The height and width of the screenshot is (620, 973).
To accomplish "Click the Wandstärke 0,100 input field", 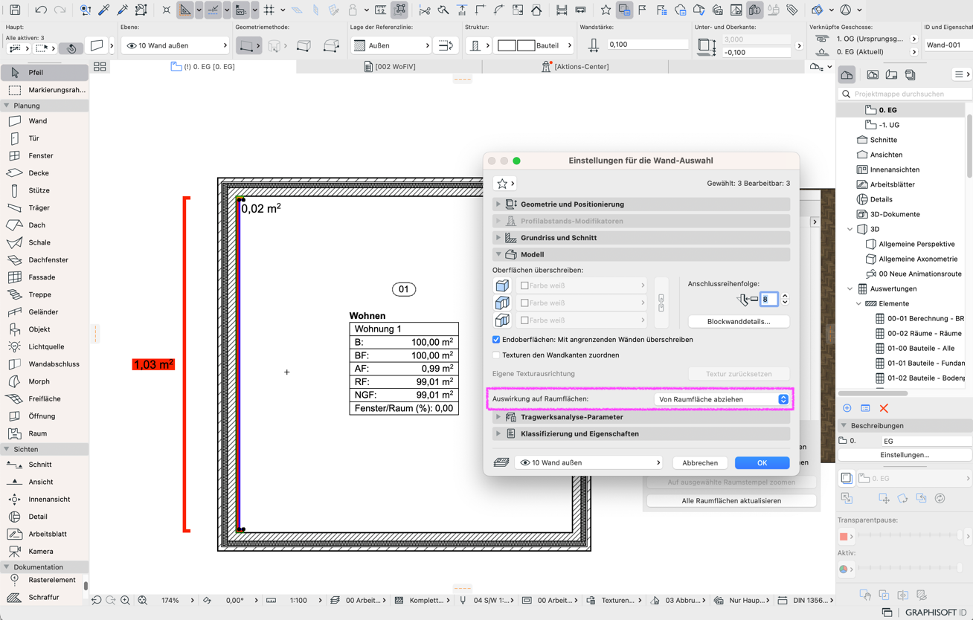I will 647,45.
